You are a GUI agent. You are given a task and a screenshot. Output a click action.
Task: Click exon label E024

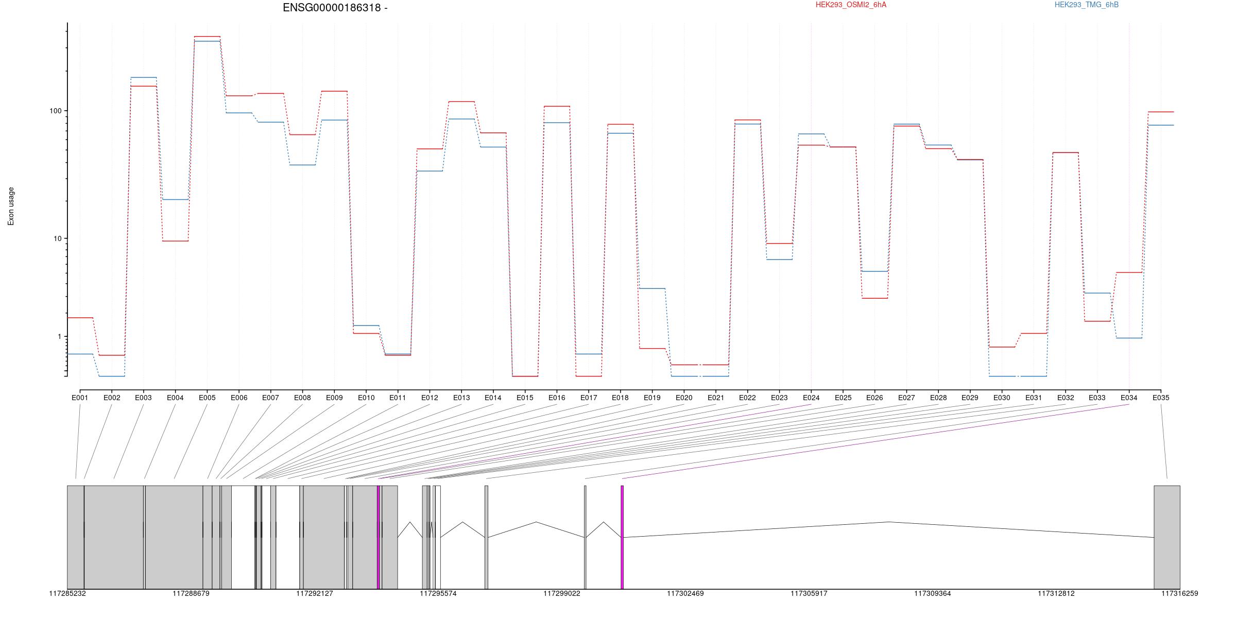(x=811, y=398)
